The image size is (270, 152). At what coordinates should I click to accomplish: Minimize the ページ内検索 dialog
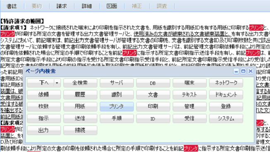tap(236, 71)
